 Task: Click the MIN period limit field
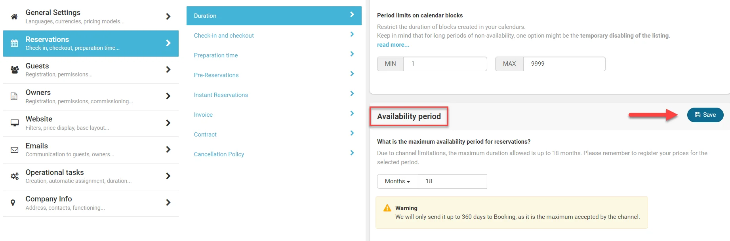click(445, 64)
